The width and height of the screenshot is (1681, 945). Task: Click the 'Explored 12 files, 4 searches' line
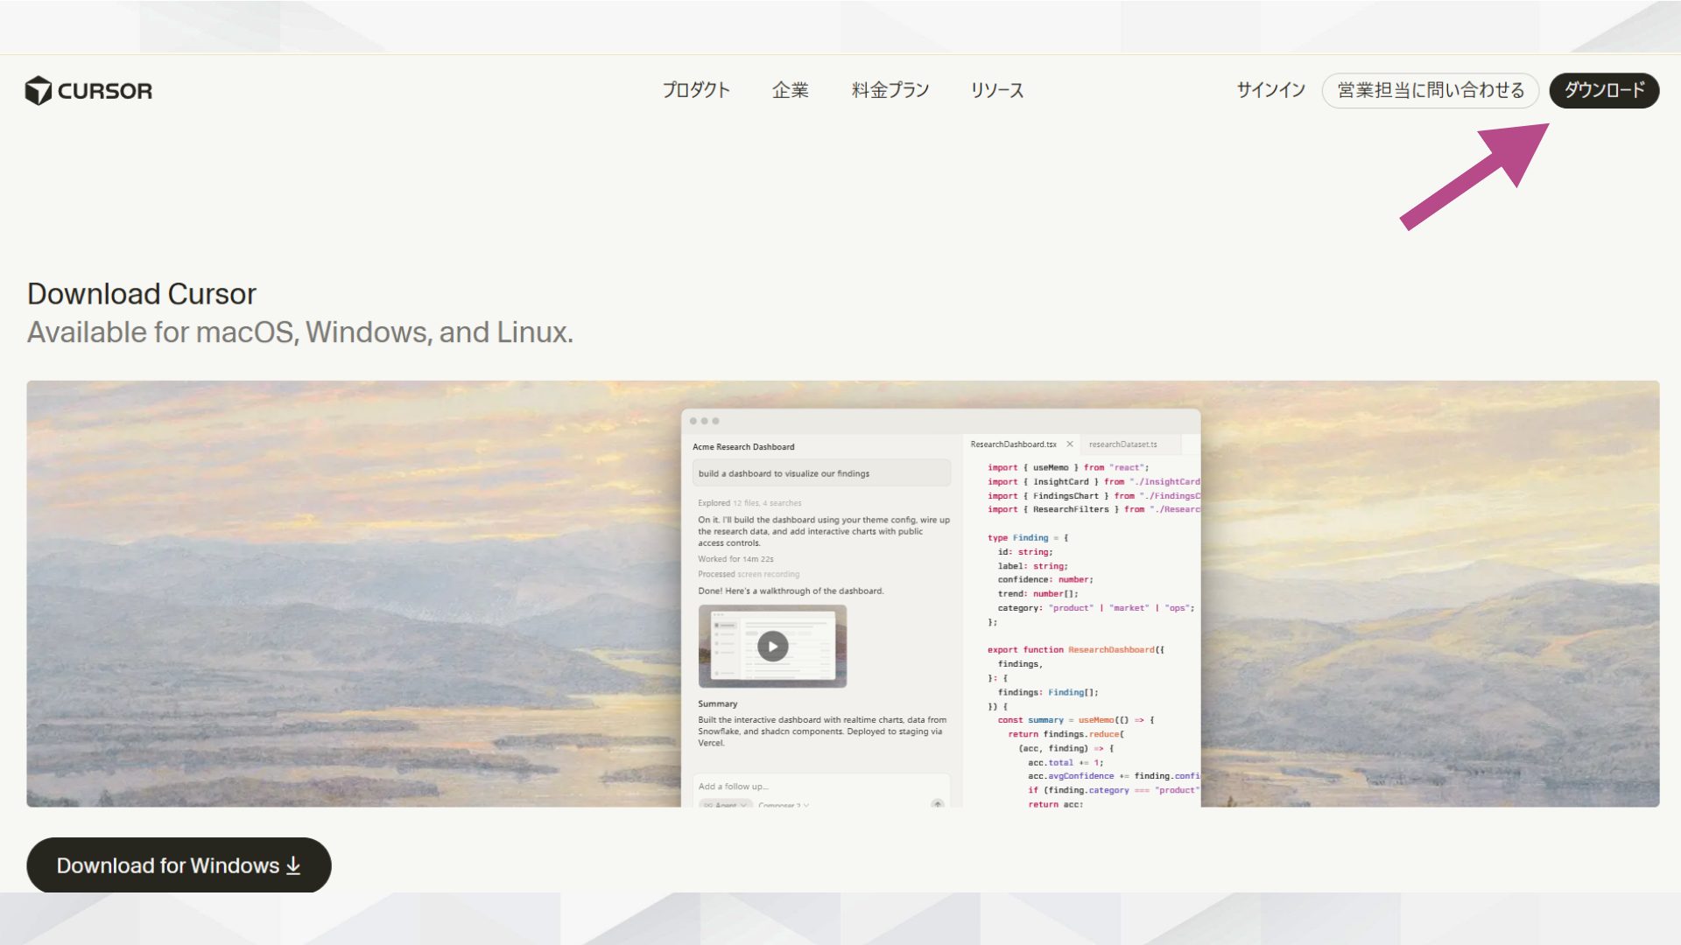749,503
